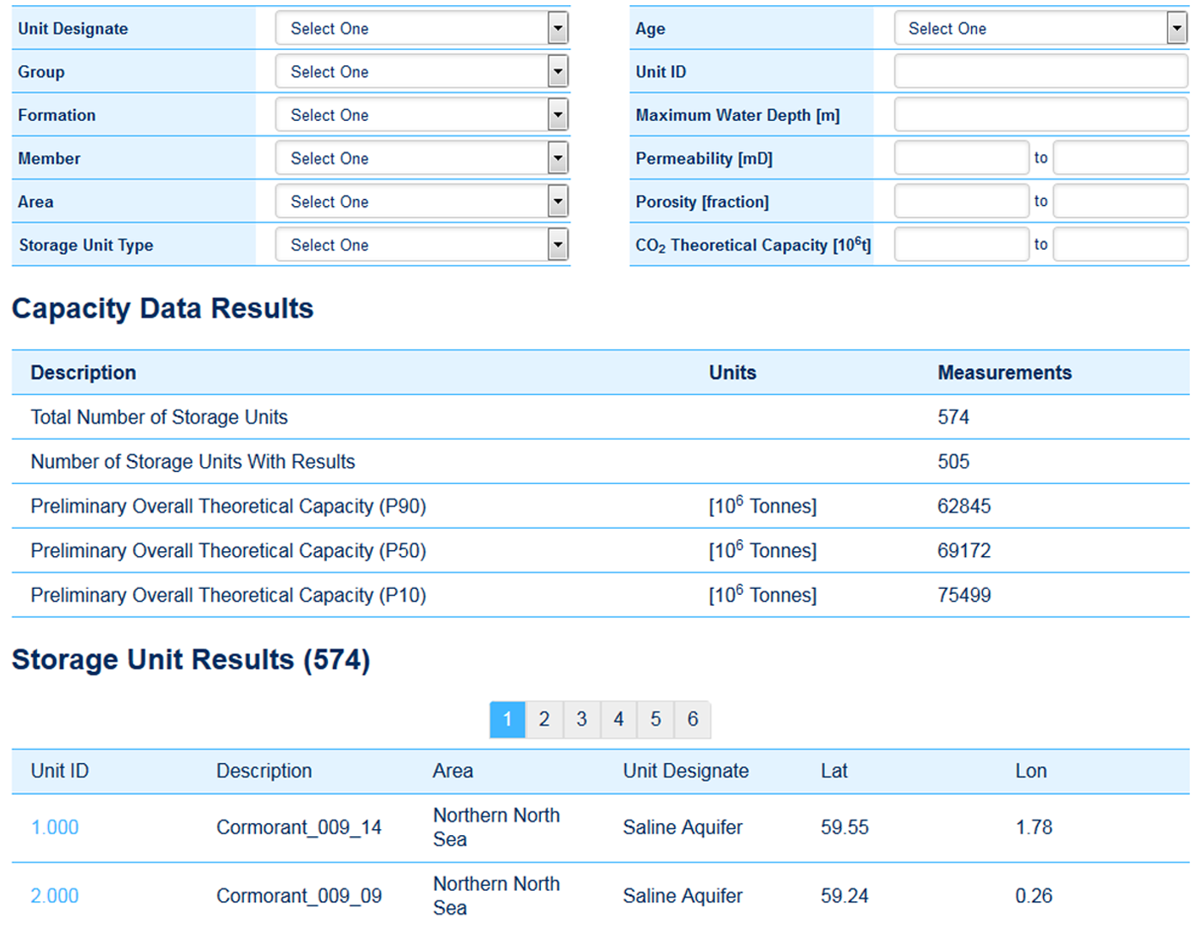Viewport: 1202px width, 927px height.
Task: Open the Member dropdown
Action: [x=422, y=159]
